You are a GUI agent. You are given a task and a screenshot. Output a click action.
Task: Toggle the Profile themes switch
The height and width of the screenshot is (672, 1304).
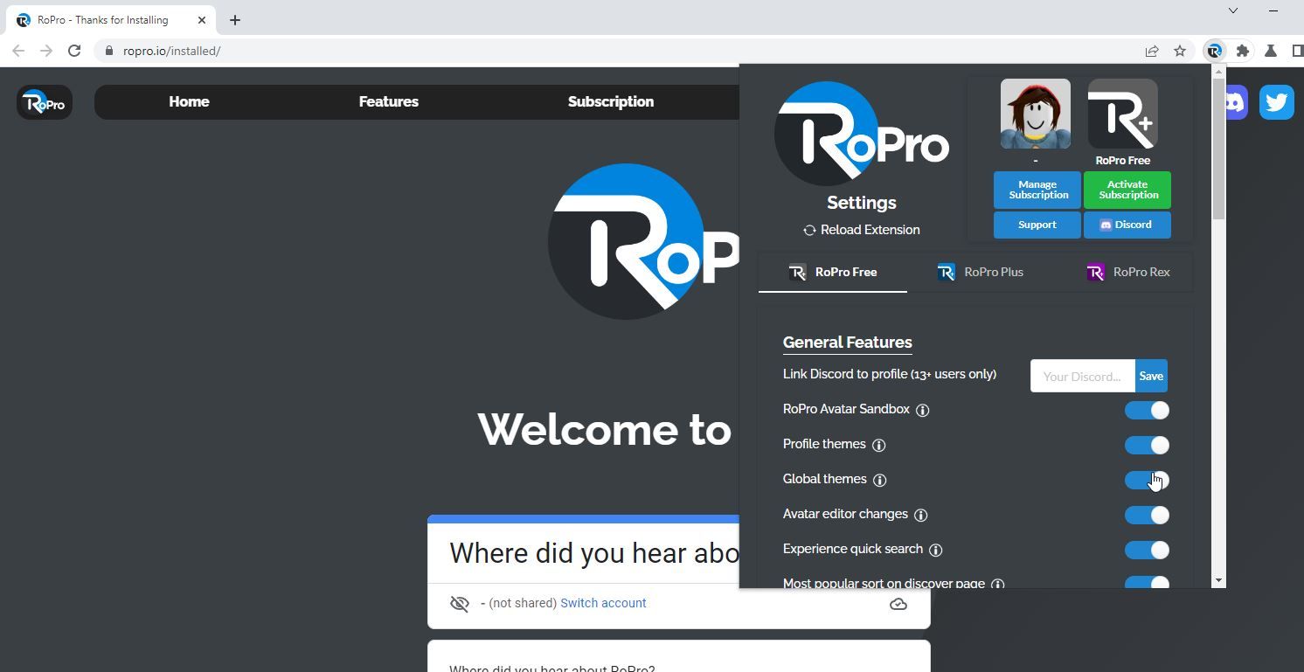[1147, 445]
